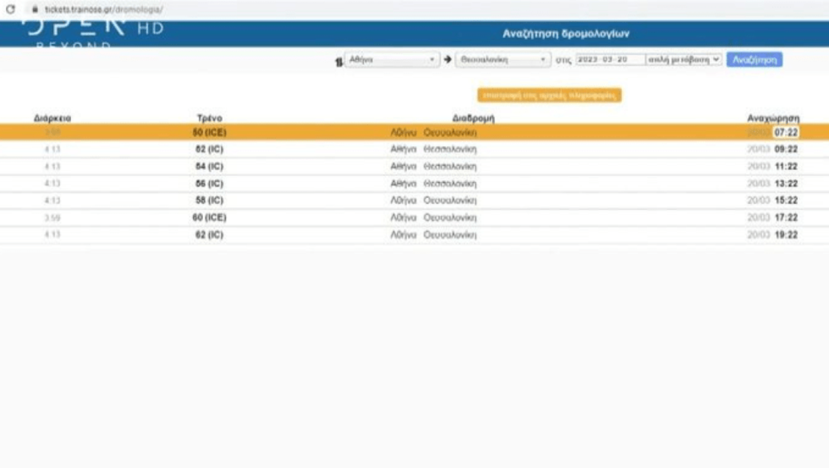Click the tickets.trainose.gr URL in address bar
The image size is (829, 468).
coord(104,9)
